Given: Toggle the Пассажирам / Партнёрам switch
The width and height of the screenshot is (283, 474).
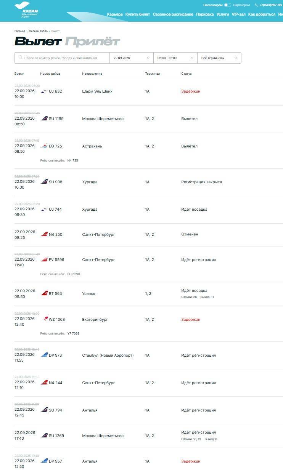Looking at the screenshot, I should (x=227, y=5).
